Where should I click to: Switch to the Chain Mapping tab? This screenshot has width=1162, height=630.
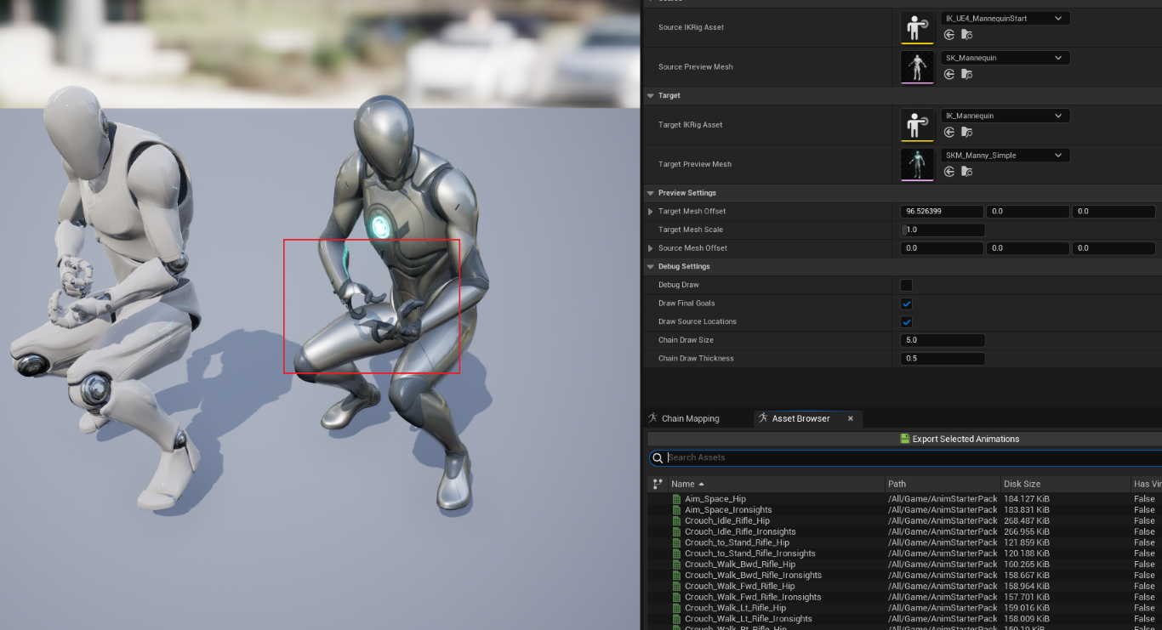click(683, 418)
